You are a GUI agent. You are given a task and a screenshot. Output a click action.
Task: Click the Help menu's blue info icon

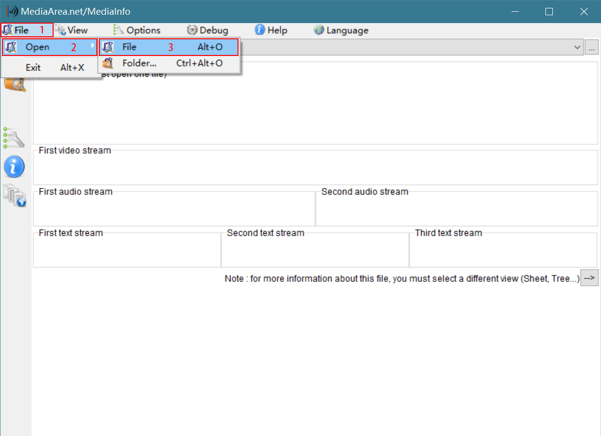pyautogui.click(x=260, y=30)
